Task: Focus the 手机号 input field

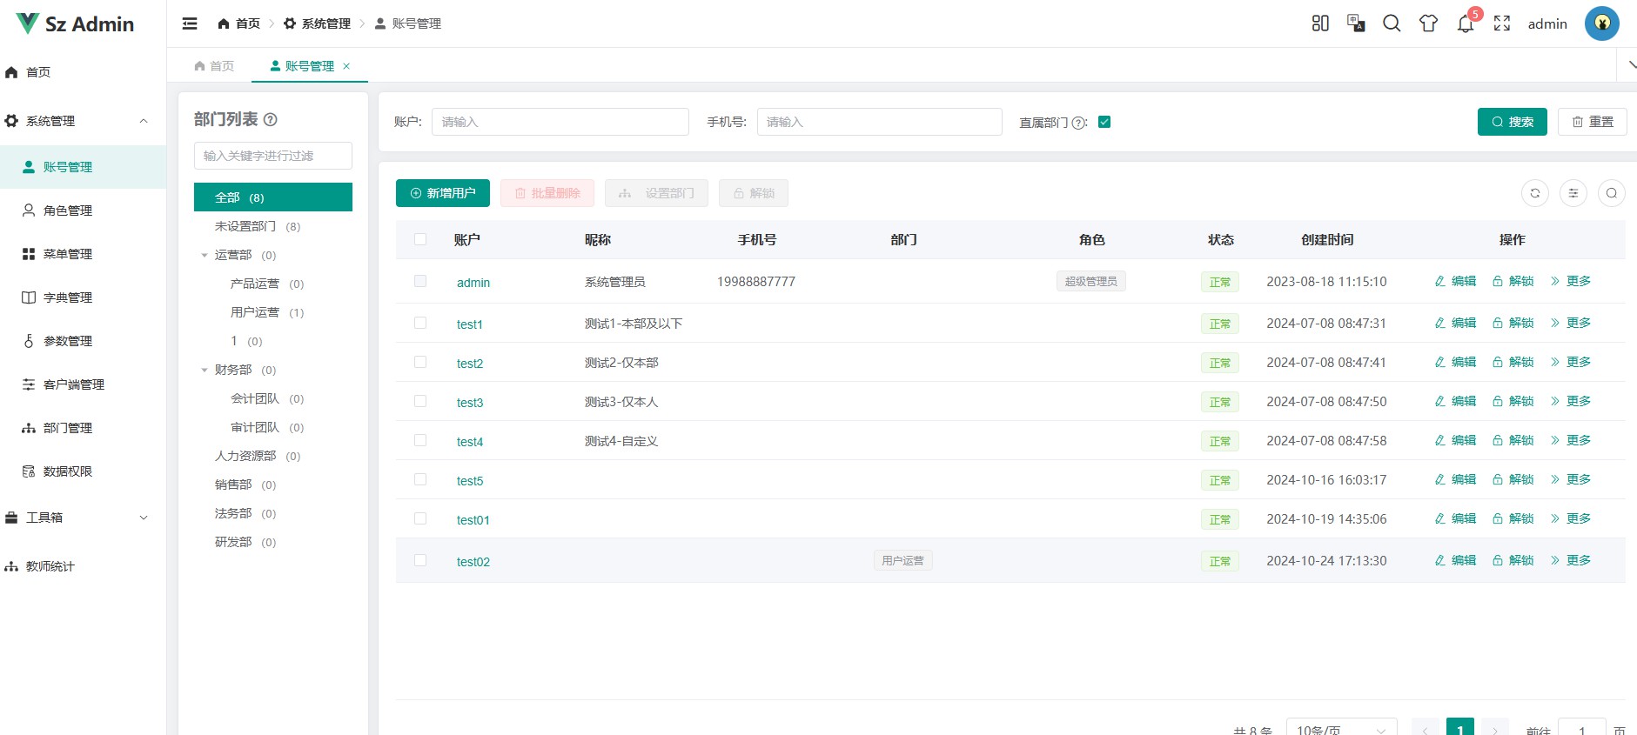Action: click(880, 122)
